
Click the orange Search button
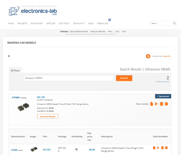click(124, 78)
